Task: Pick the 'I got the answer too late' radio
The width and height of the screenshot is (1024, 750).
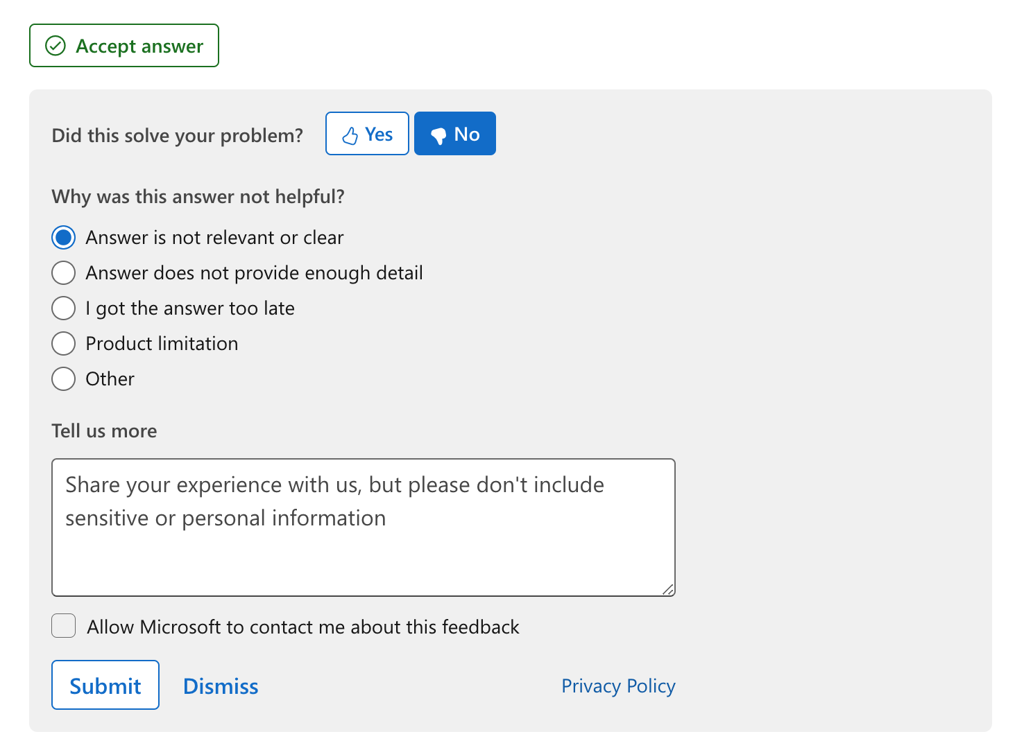Action: [64, 308]
